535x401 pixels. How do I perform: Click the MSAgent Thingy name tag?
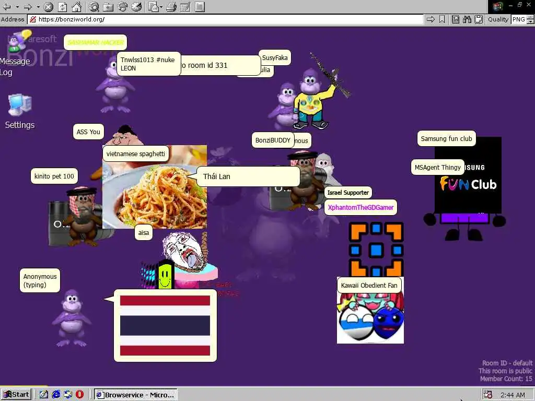click(438, 168)
